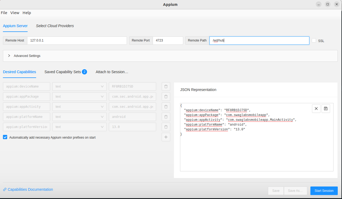Delete the appium:platformName capability row

(166, 117)
